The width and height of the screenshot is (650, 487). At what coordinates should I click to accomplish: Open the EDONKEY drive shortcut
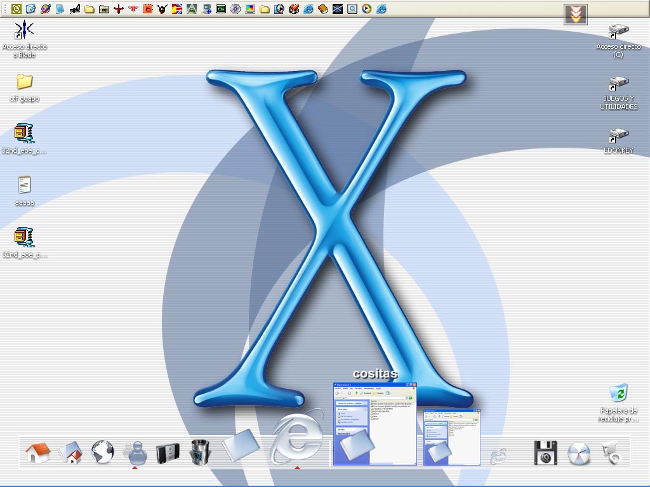618,135
